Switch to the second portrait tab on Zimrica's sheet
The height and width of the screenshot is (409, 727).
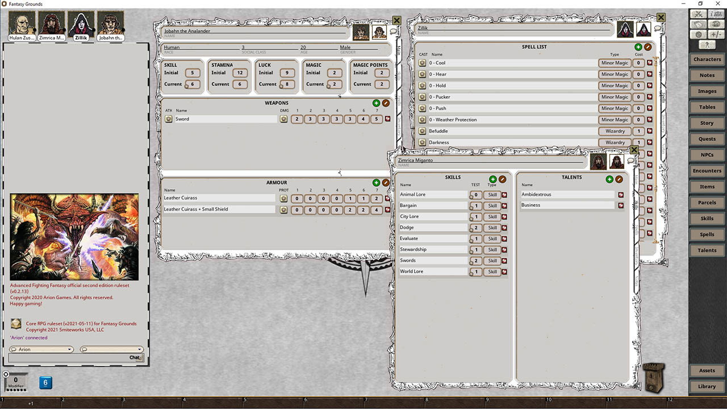point(617,161)
